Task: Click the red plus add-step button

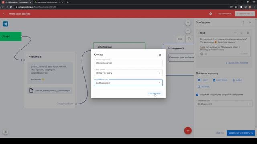Action: (188, 131)
